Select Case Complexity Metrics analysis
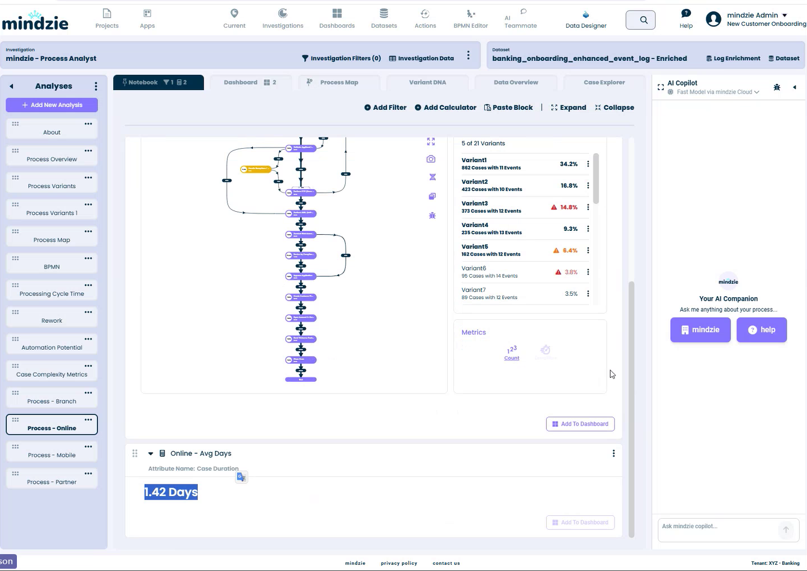Image resolution: width=807 pixels, height=571 pixels. coord(52,371)
